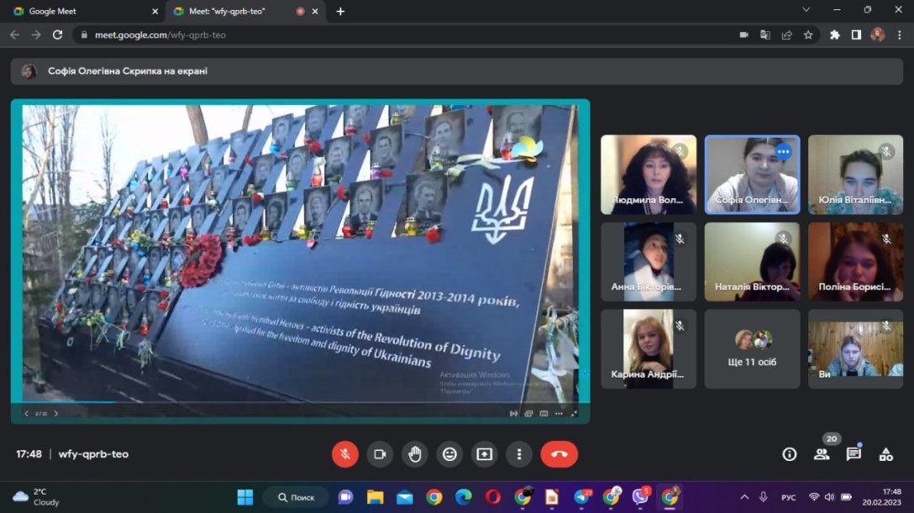Bookmark this page with star icon

(808, 35)
